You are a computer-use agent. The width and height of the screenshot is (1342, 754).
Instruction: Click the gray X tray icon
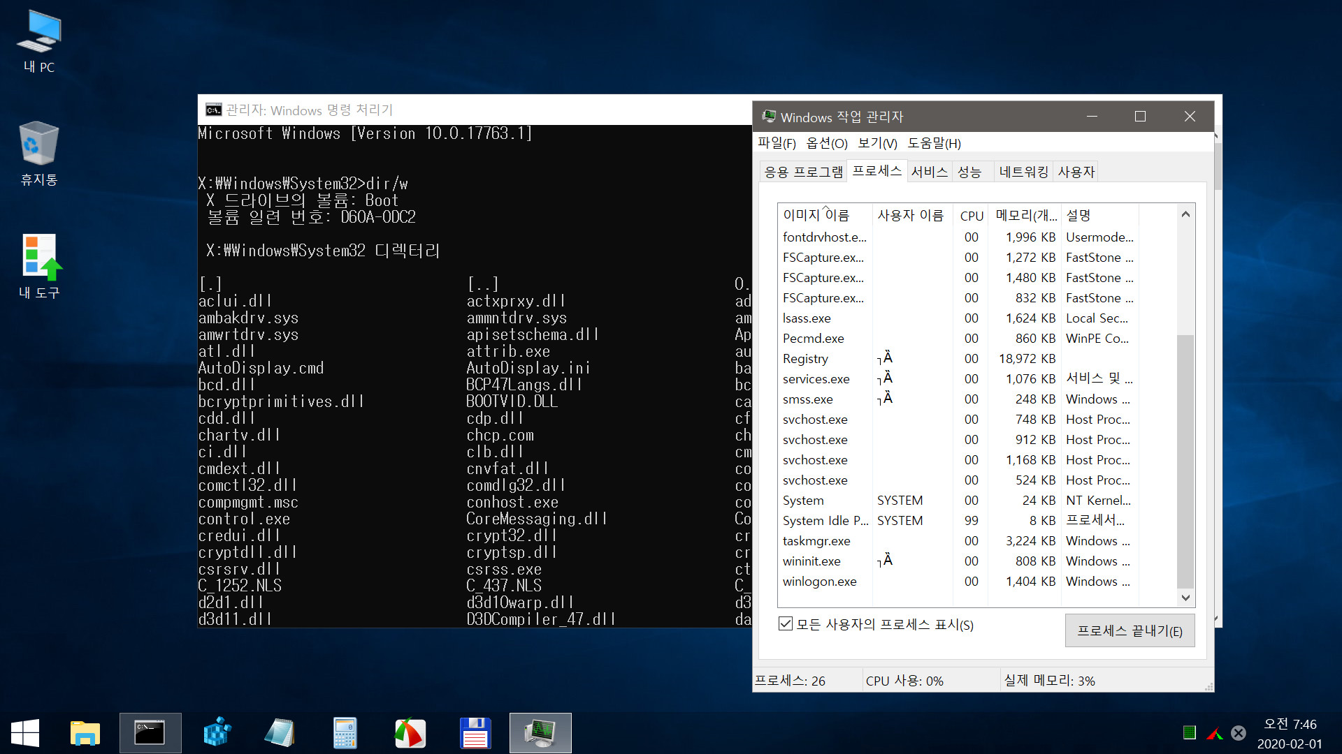click(x=1239, y=732)
